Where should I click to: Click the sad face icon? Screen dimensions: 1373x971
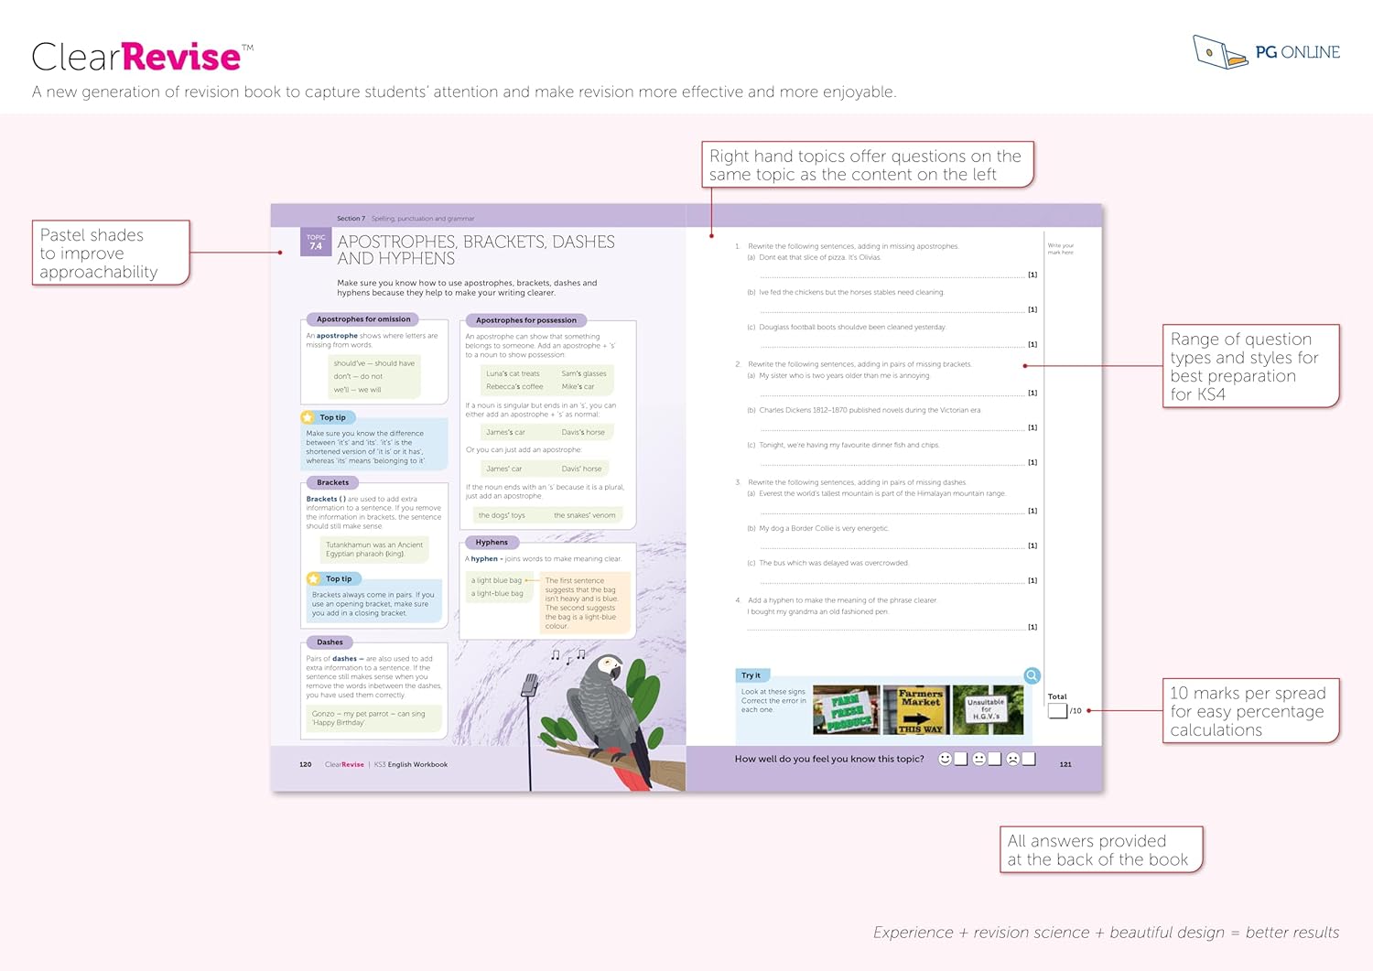1012,759
